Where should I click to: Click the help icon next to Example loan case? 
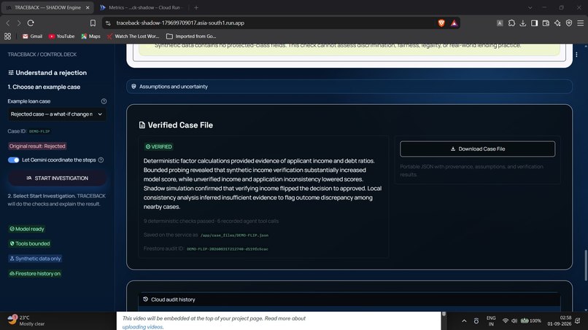click(x=104, y=101)
